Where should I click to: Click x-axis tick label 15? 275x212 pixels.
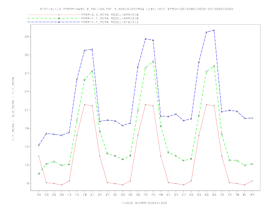coord(77,195)
